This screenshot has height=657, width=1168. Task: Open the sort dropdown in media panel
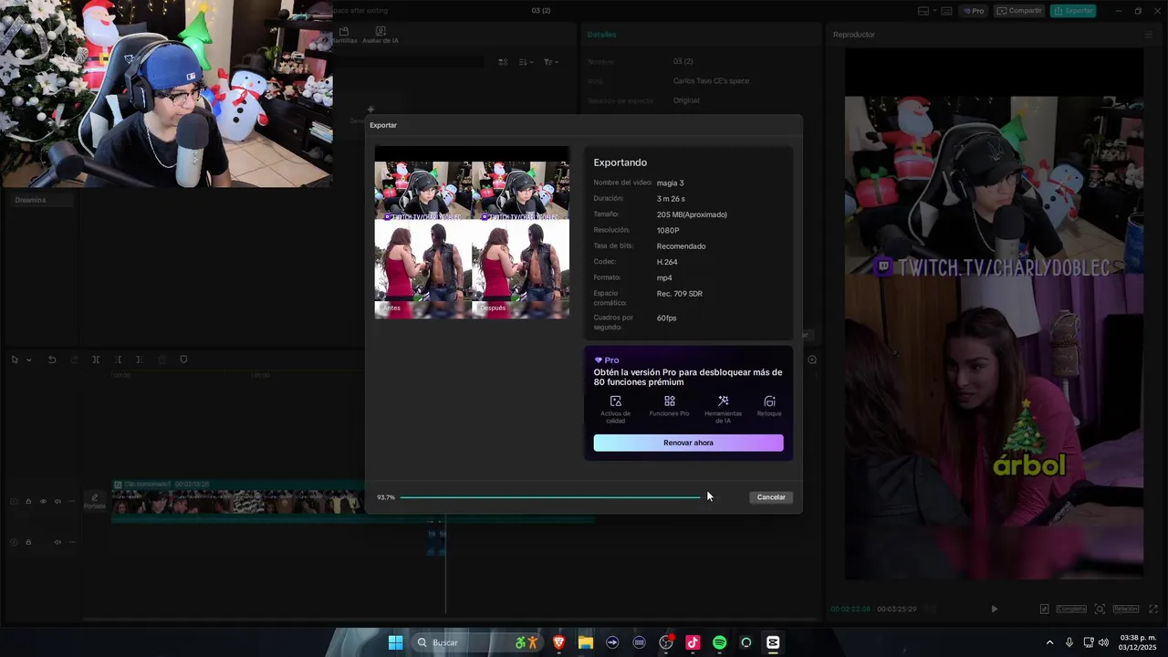tap(527, 62)
